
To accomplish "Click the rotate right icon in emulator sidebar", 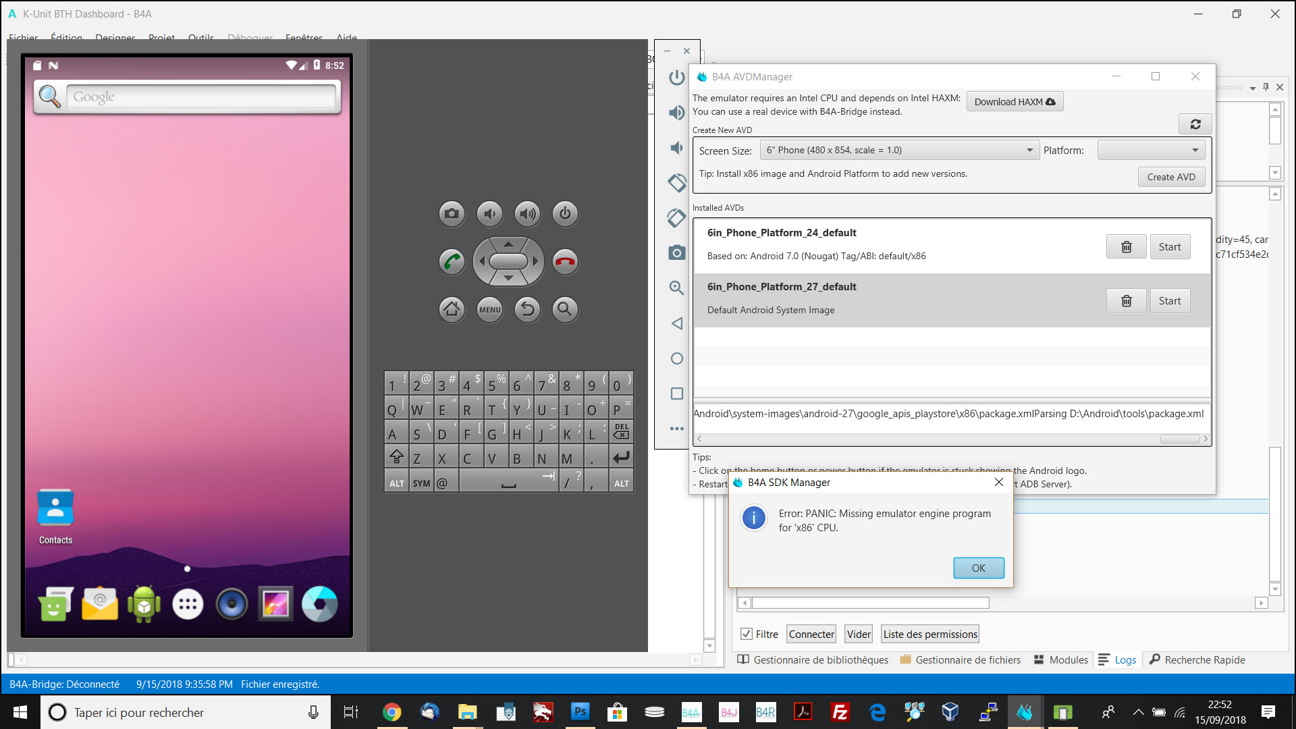I will pos(676,218).
